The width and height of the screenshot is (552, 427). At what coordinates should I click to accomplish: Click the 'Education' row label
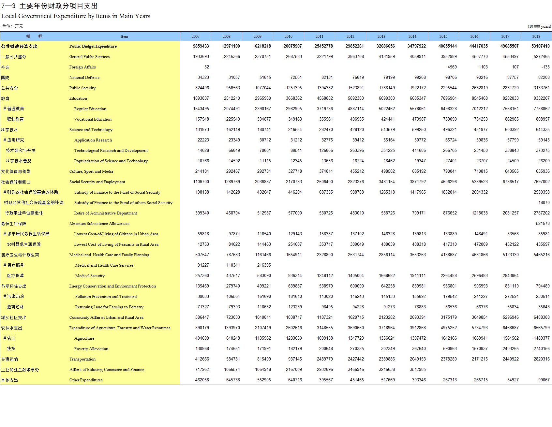coord(78,98)
